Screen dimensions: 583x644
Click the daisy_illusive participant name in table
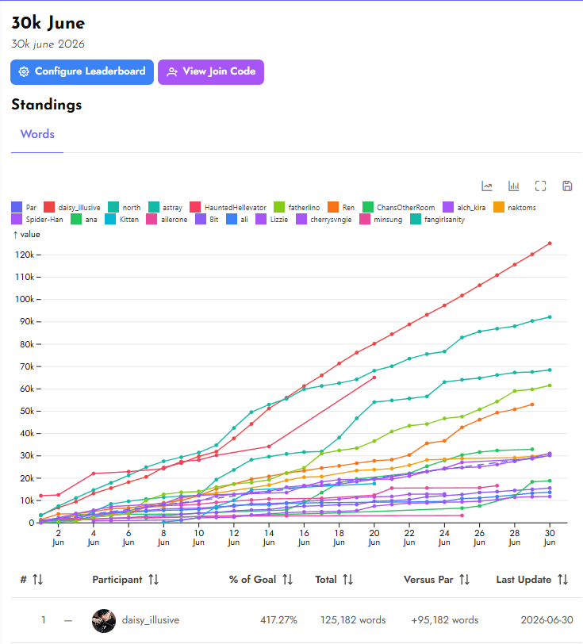[151, 620]
